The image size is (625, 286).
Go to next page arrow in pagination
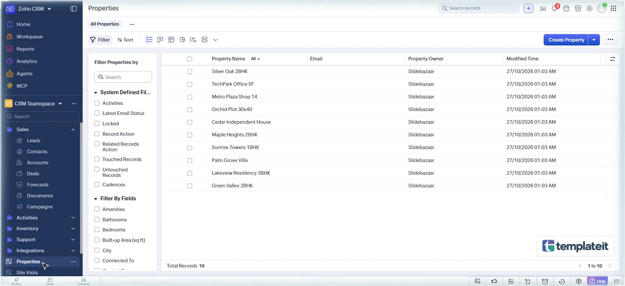tap(609, 266)
